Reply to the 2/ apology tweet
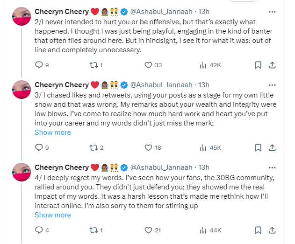 tap(39, 65)
